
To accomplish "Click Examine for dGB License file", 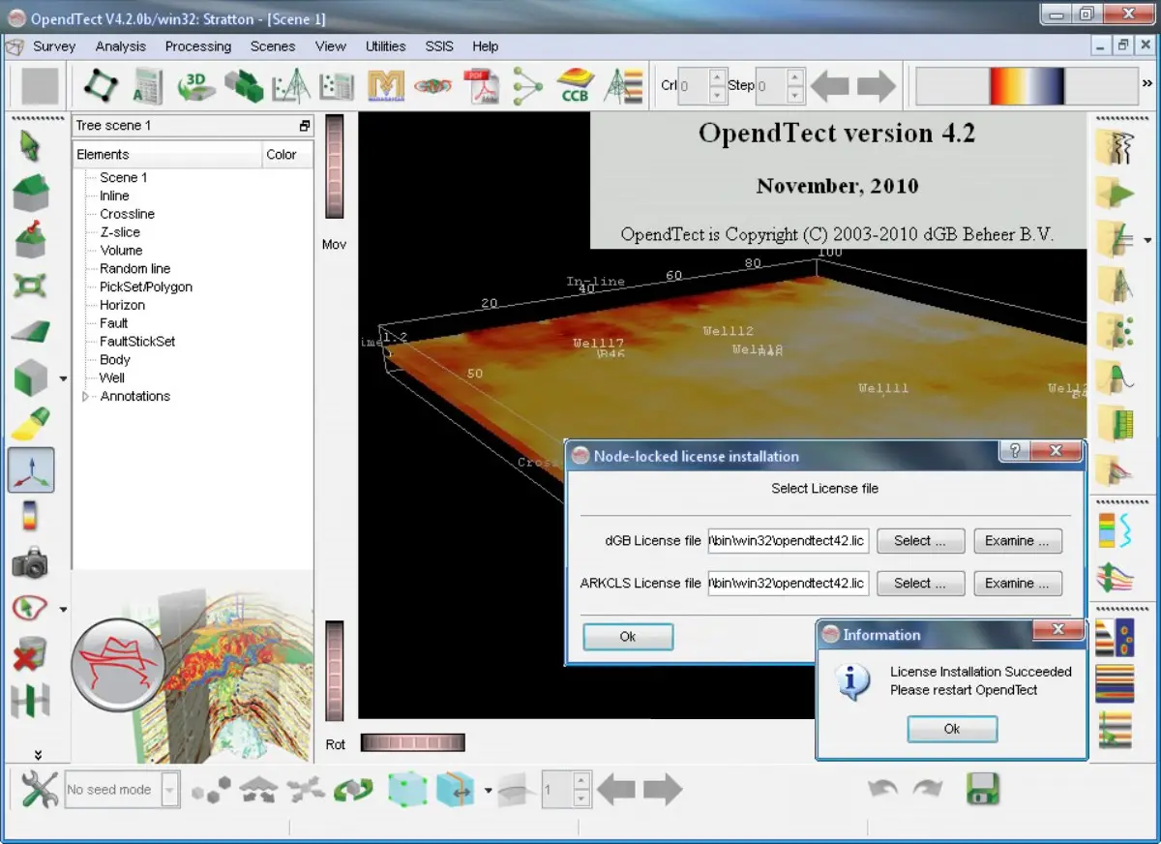I will [1018, 541].
